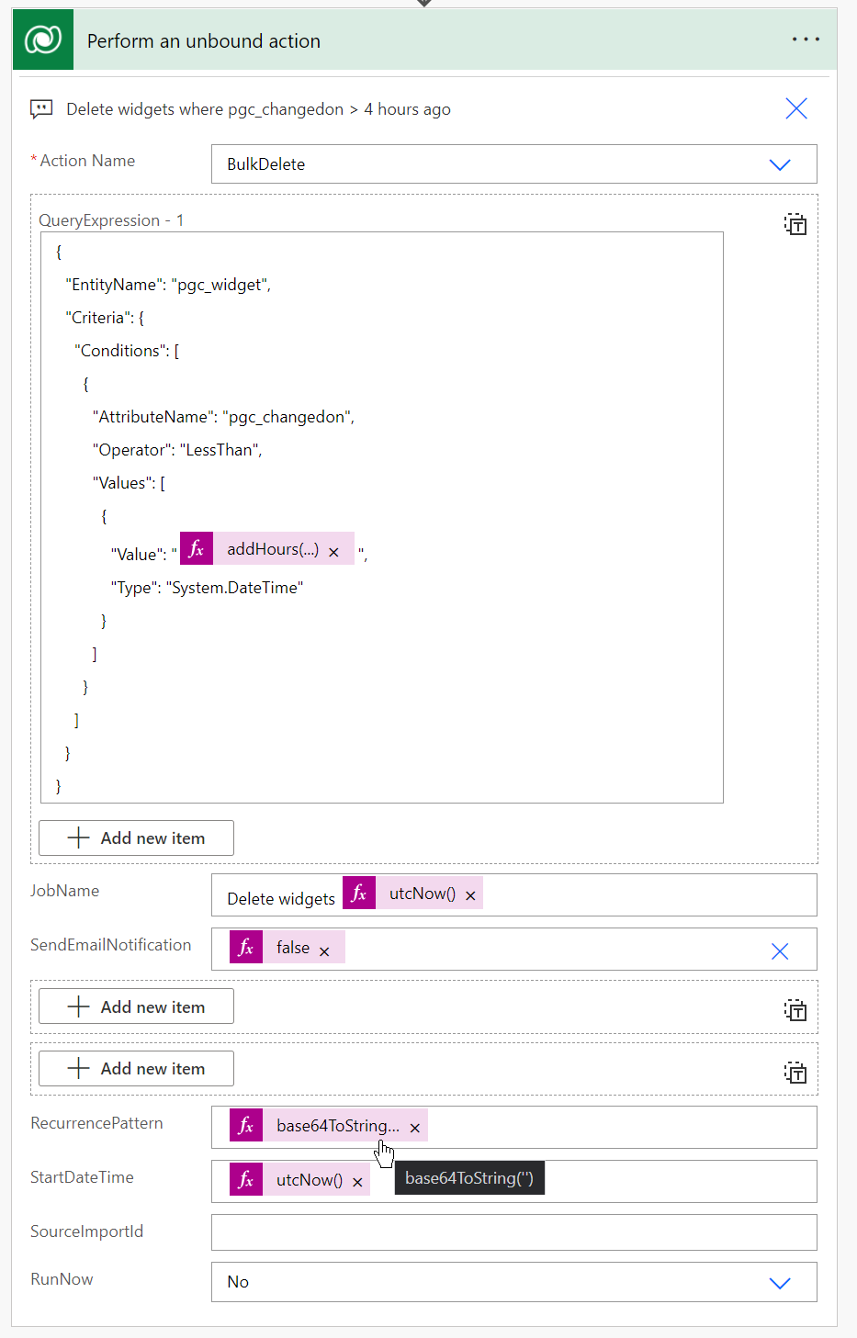Clear the SendEmailNotification value

click(x=780, y=950)
